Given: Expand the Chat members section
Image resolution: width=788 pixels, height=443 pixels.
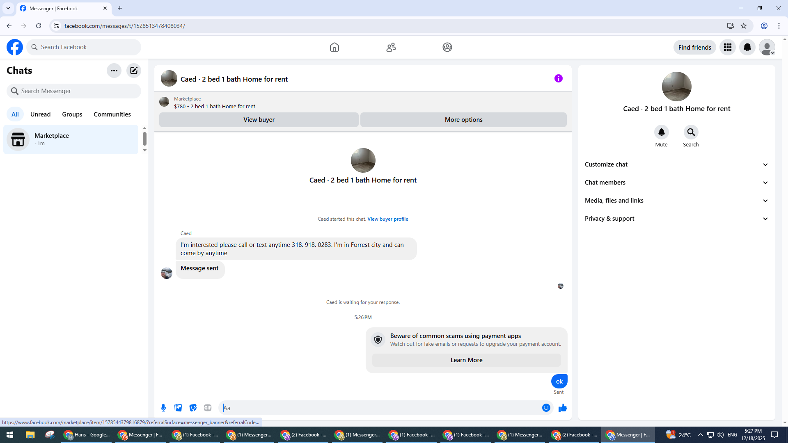Looking at the screenshot, I should [677, 183].
